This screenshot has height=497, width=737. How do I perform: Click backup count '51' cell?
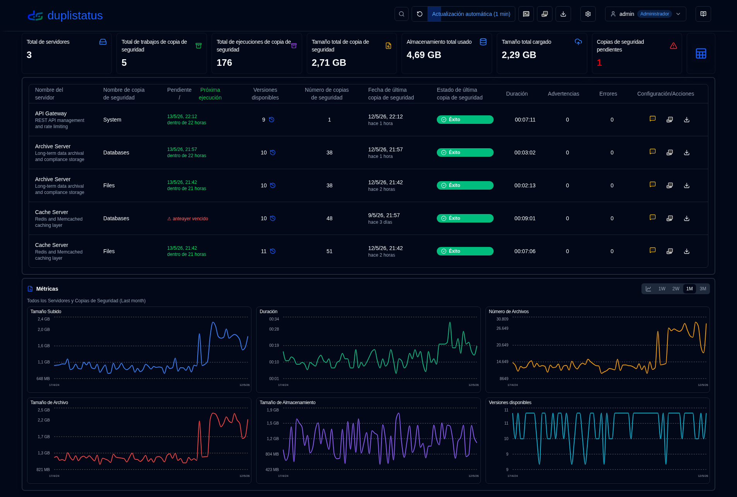coord(329,251)
